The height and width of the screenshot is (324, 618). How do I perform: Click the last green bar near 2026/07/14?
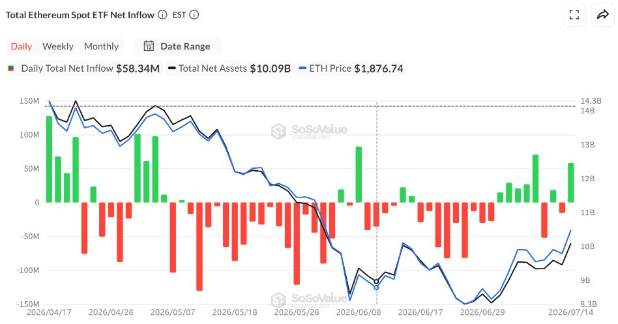[570, 183]
